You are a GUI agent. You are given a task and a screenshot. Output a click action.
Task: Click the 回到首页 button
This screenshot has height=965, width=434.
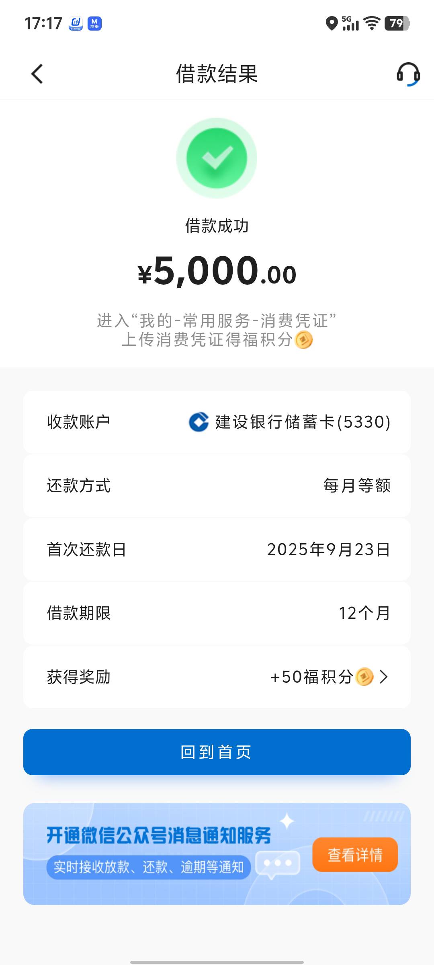point(217,752)
